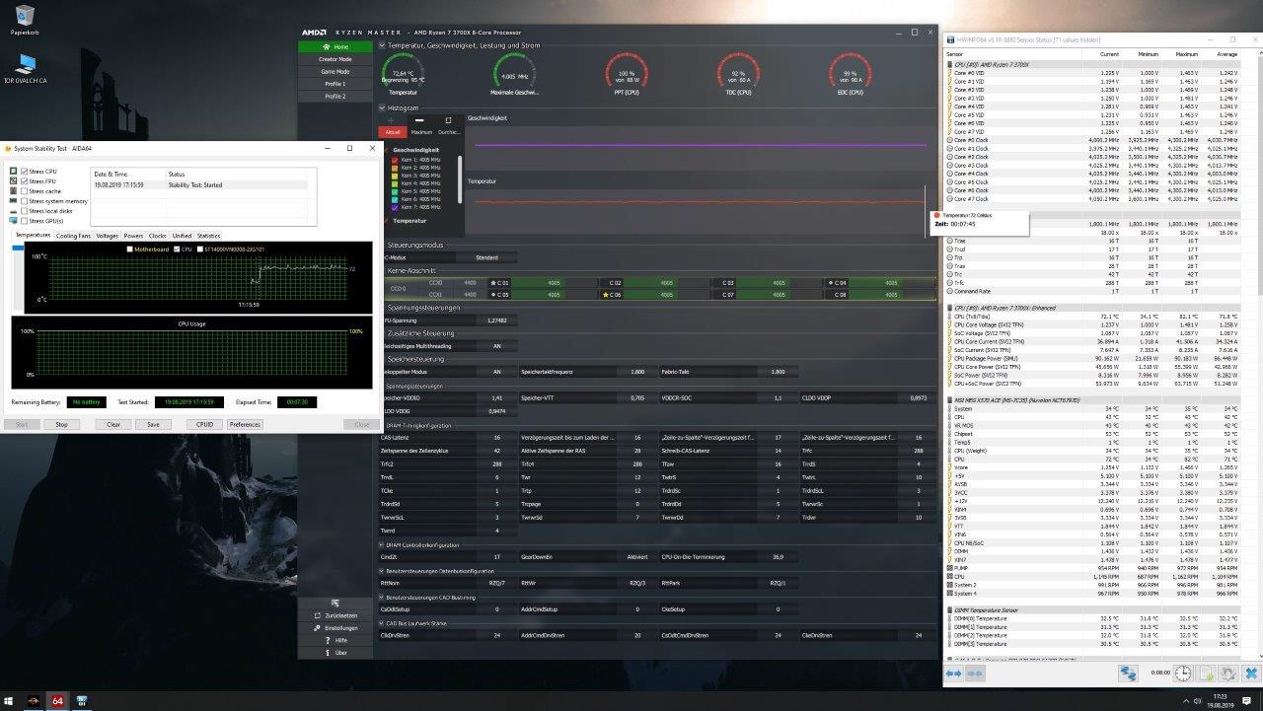
Task: Click HWiNFO network monitors icon
Action: coord(1127,673)
